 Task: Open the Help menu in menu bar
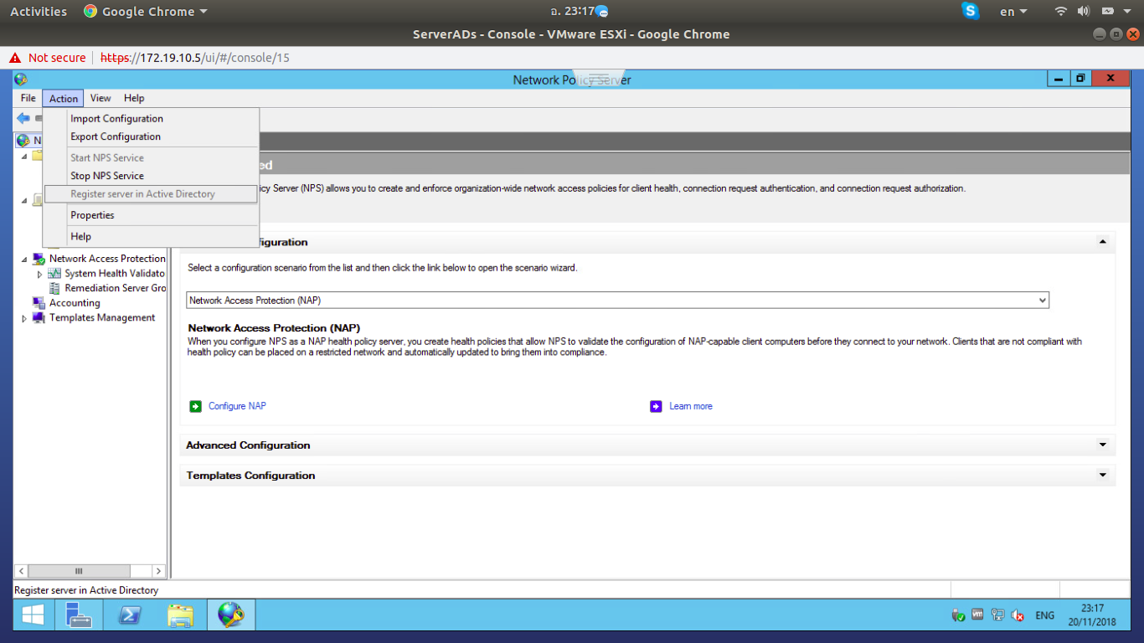pos(134,98)
